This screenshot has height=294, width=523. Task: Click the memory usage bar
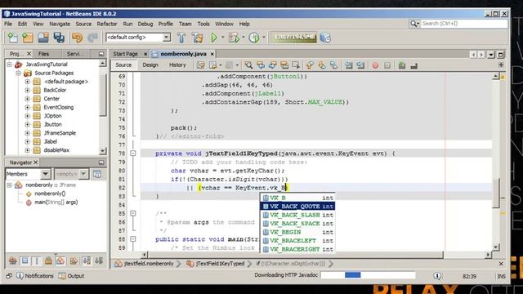(x=294, y=38)
